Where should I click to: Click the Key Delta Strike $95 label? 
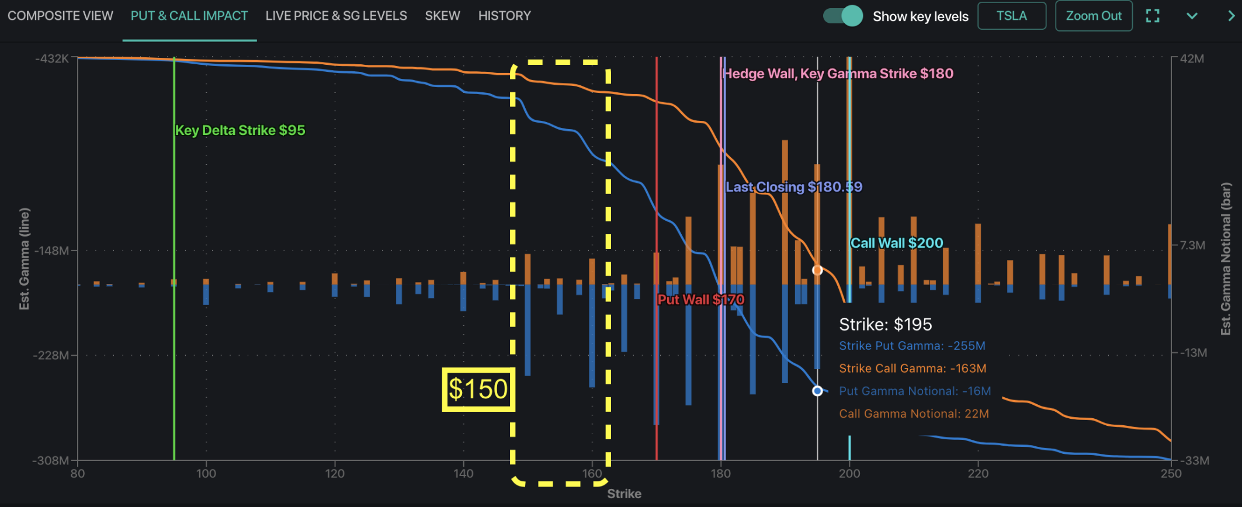click(x=240, y=130)
